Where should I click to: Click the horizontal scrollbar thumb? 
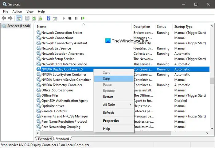(105, 133)
